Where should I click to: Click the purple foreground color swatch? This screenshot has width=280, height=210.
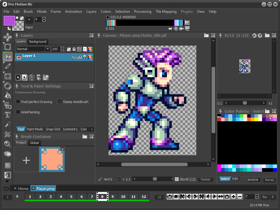coord(9,21)
